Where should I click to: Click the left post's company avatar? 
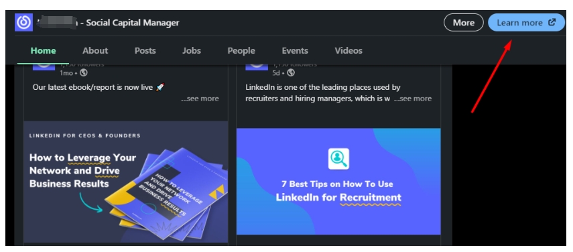[x=44, y=67]
